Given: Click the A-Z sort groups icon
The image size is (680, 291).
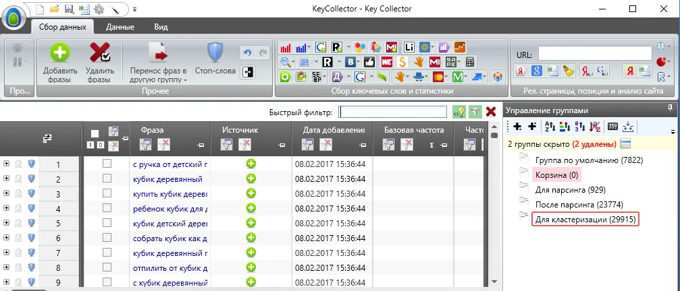Looking at the screenshot, I should tap(548, 127).
